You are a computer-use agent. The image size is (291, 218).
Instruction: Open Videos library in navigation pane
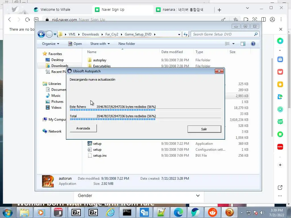56,107
